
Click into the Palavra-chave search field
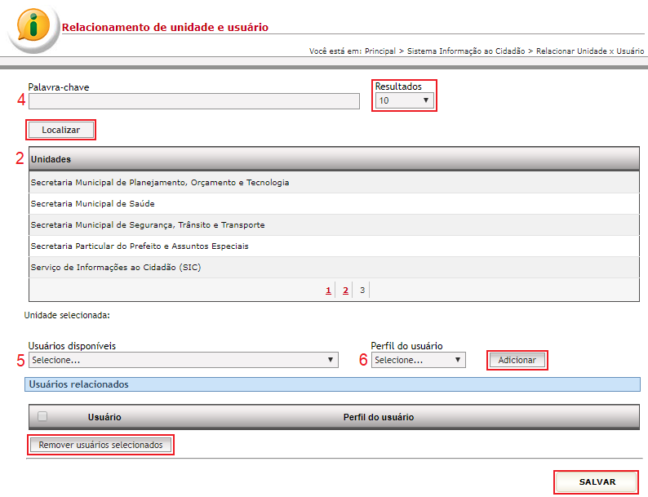tap(193, 101)
